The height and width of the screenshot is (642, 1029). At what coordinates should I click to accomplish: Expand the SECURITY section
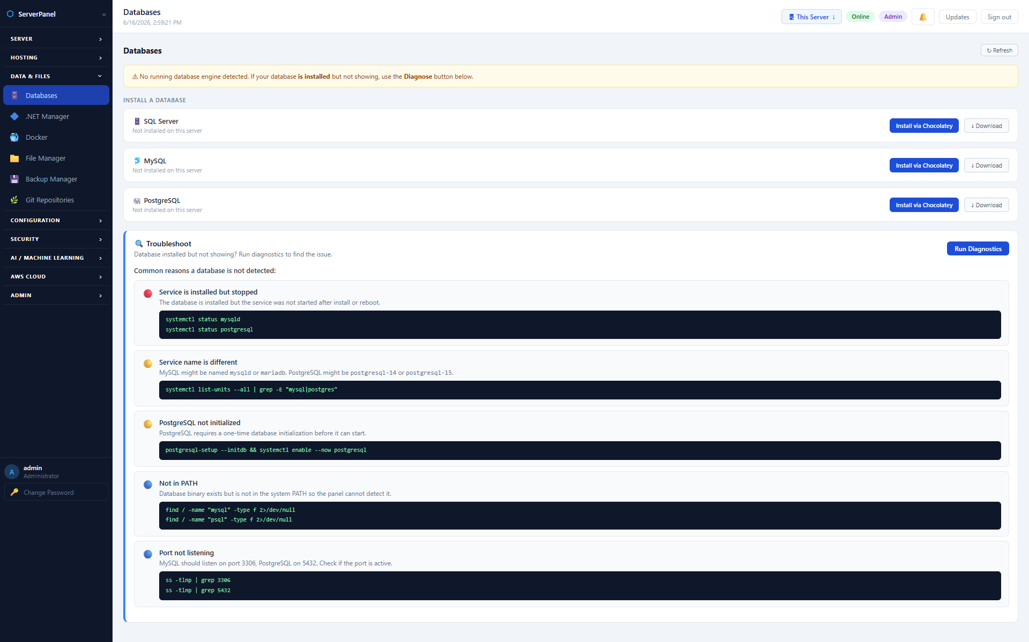[x=56, y=239]
